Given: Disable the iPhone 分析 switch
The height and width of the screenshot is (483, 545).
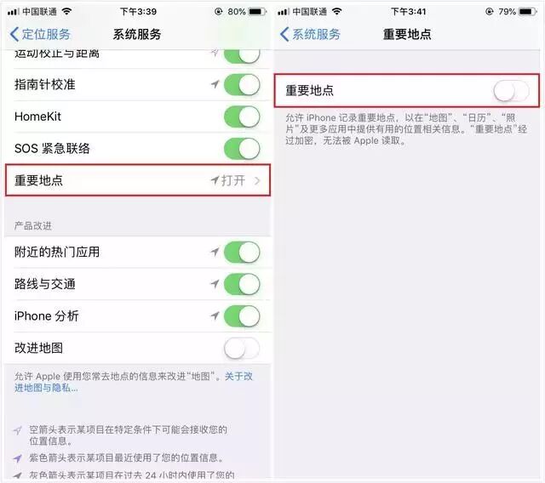Looking at the screenshot, I should (242, 316).
